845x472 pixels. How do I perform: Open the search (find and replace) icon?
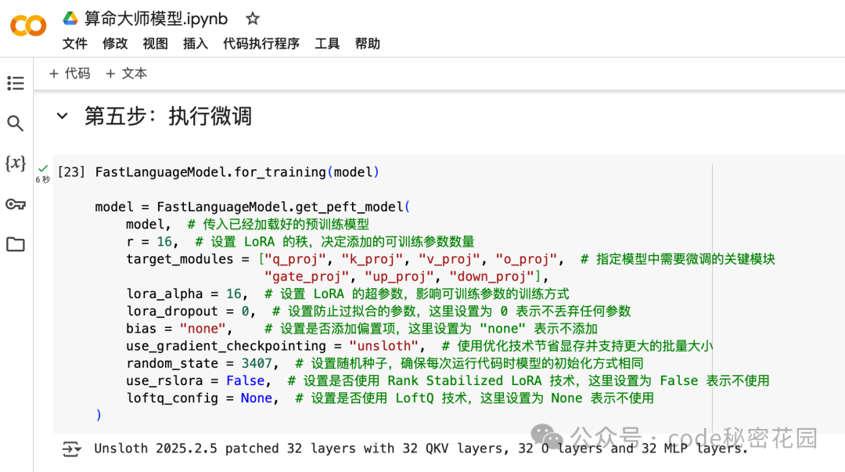click(16, 124)
